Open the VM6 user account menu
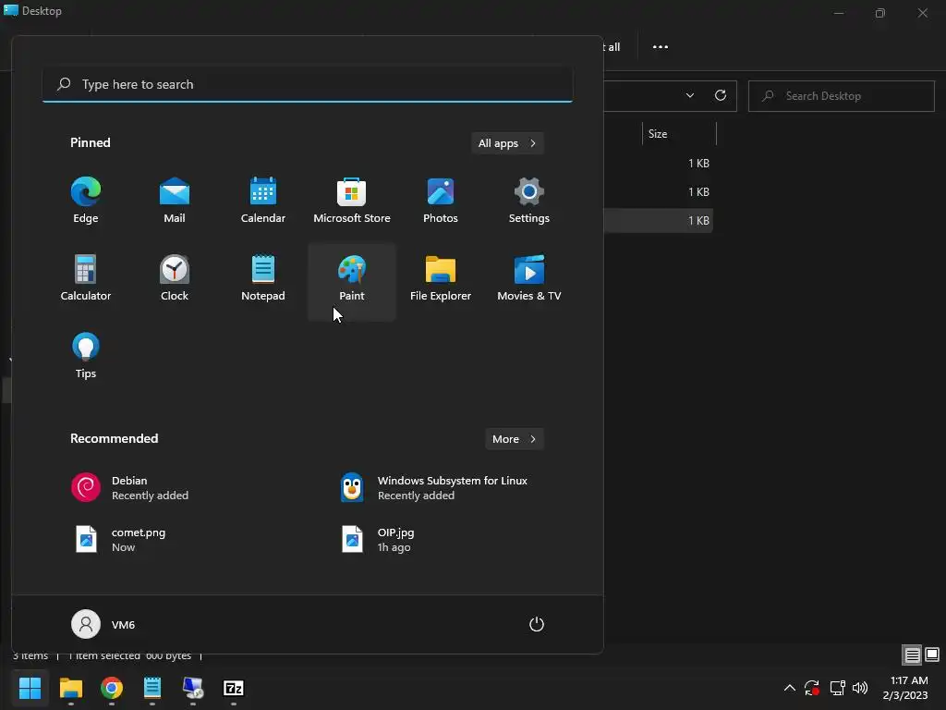Image resolution: width=946 pixels, height=710 pixels. (103, 624)
